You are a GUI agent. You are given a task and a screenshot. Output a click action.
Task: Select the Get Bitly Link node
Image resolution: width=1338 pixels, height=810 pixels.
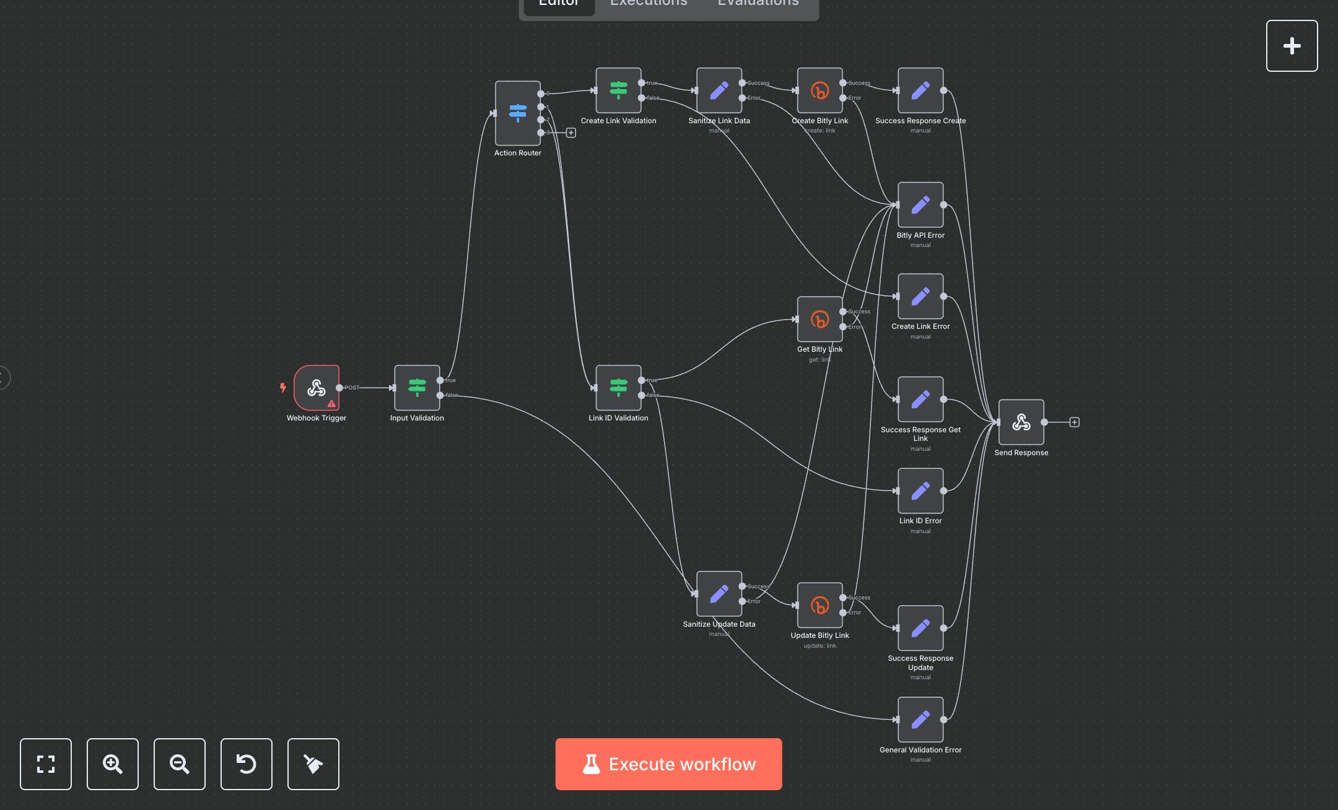coord(819,319)
